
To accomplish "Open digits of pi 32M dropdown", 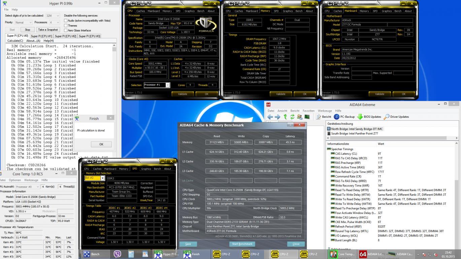I will pos(53,15).
